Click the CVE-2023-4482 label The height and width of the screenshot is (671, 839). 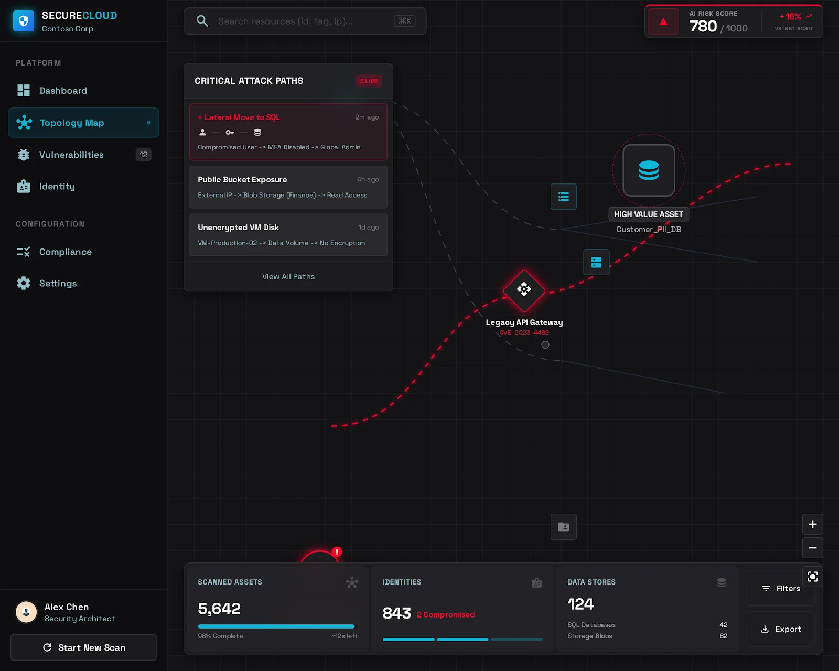[x=524, y=333]
